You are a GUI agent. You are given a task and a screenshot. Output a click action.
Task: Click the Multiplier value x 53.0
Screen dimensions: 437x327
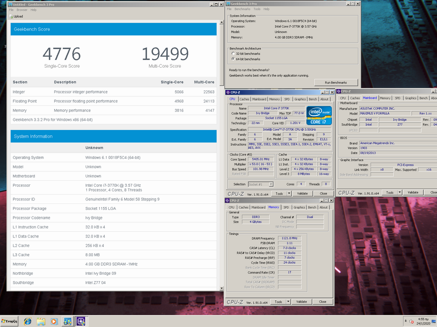pyautogui.click(x=260, y=164)
